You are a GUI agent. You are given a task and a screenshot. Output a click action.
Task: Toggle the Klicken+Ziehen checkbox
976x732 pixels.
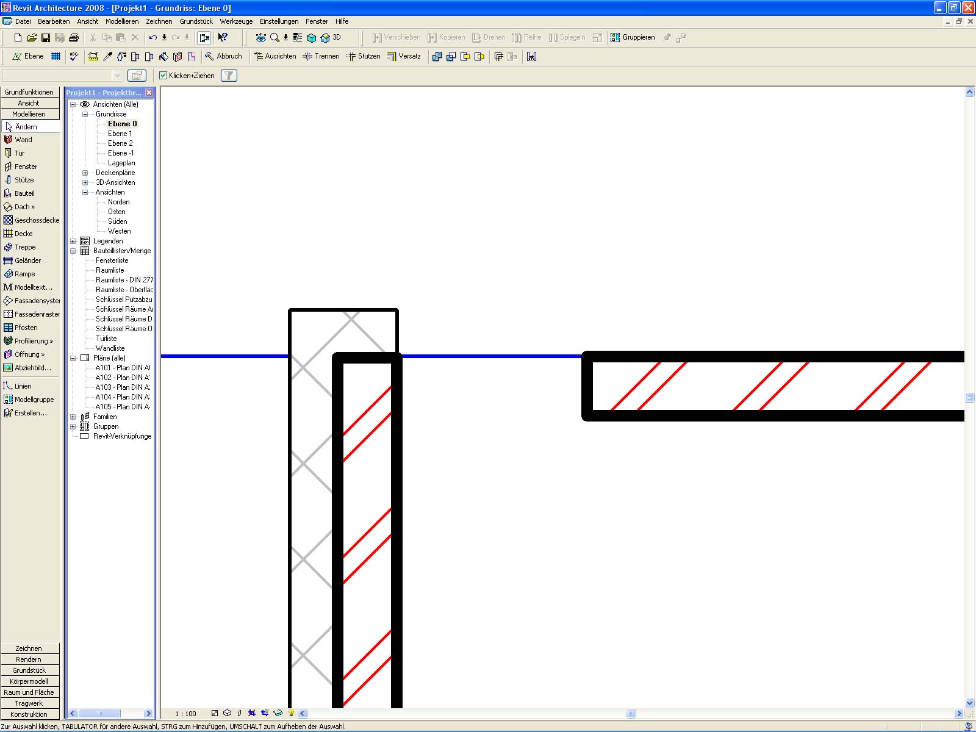pyautogui.click(x=163, y=76)
